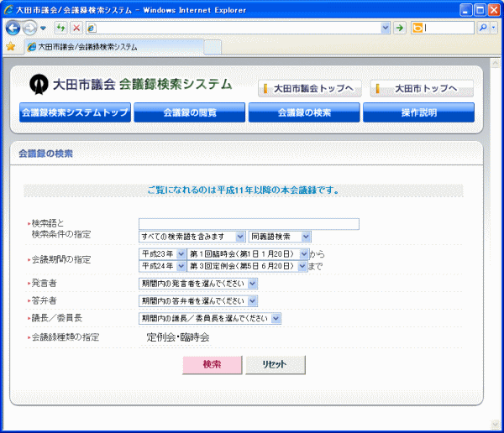Click the orange search provider icon
Image resolution: width=504 pixels, height=433 pixels.
(417, 28)
